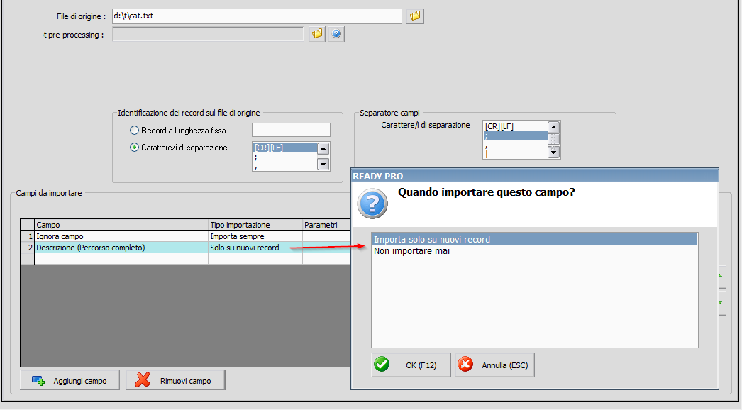Click the Parametri column header
This screenshot has height=410, width=742.
(326, 225)
